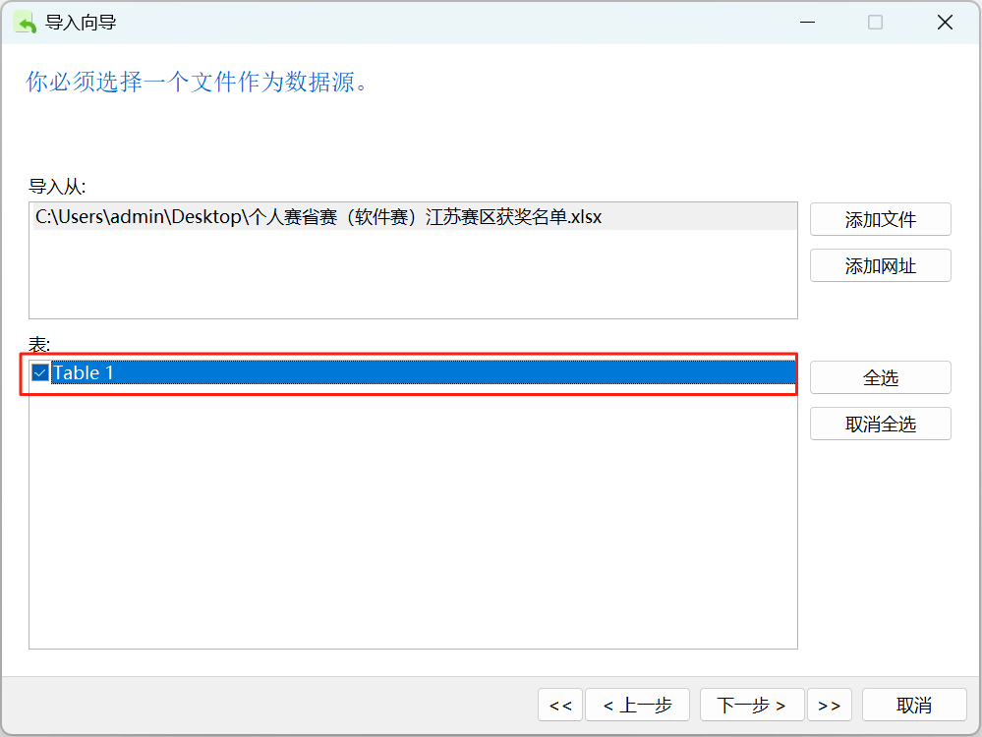Minimize the 导入向导 window
Screen dimensions: 982x737
[x=807, y=23]
